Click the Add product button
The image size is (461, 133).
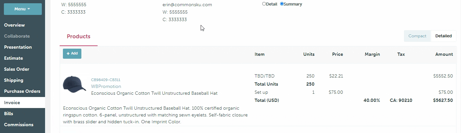pos(72,54)
